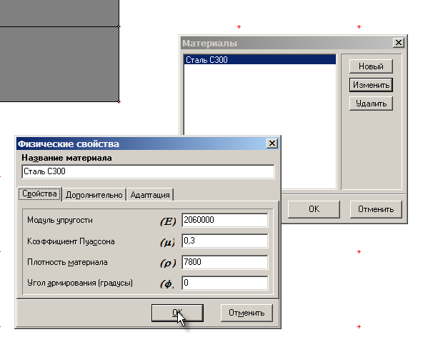Close the Физические свойства dialog

[272, 144]
